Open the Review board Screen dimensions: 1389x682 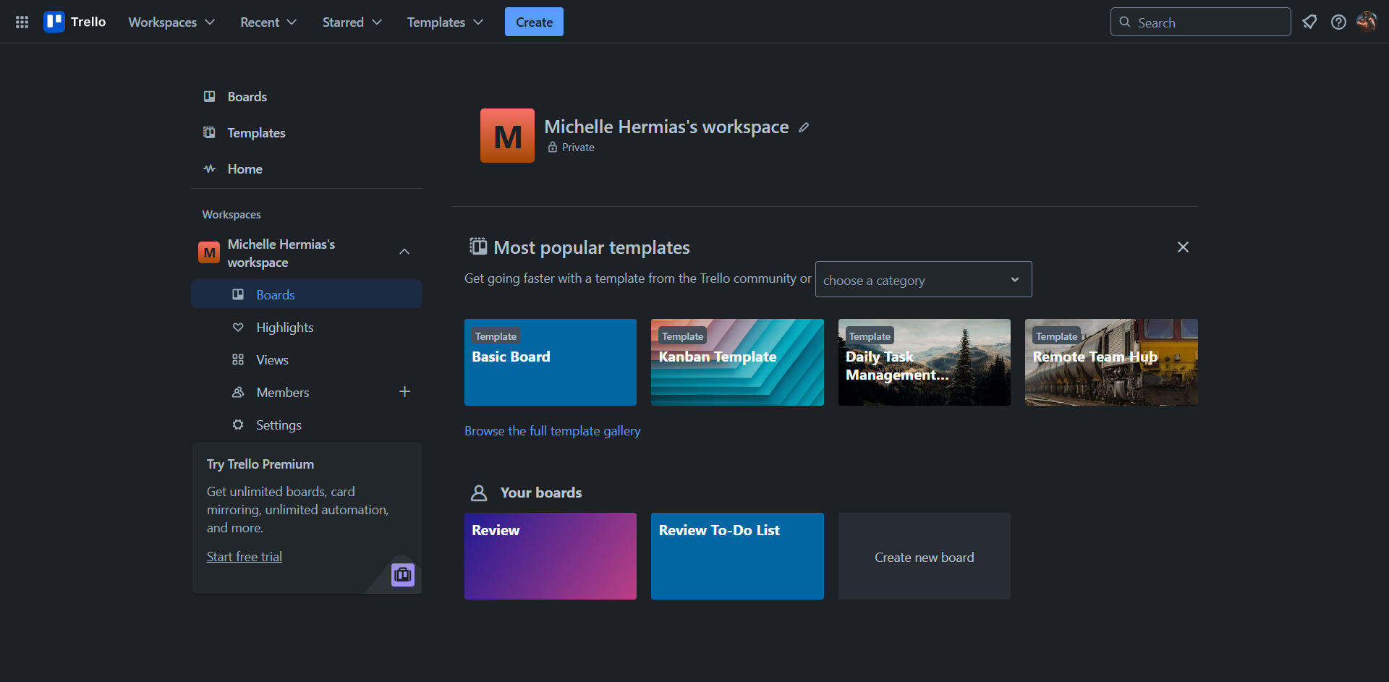[x=551, y=556]
